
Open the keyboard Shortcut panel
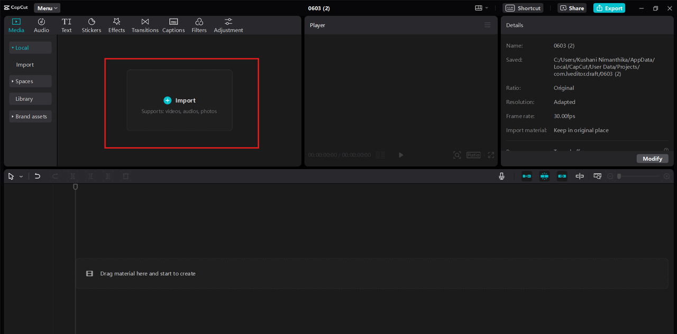[x=523, y=8]
